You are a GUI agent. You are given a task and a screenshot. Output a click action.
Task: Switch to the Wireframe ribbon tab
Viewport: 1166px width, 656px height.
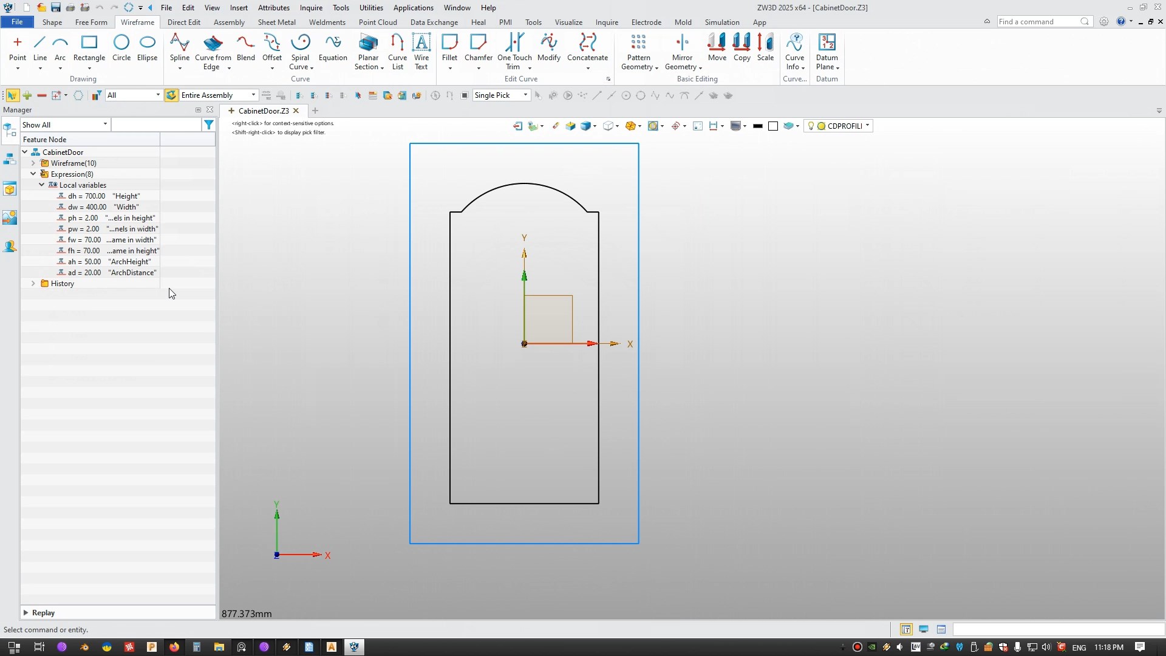pos(137,22)
